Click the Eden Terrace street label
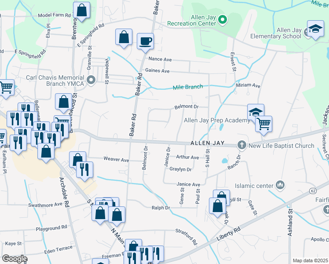The image size is (329, 264). pos(58,250)
